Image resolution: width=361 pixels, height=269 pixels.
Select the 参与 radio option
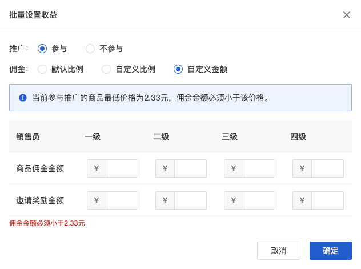(42, 49)
